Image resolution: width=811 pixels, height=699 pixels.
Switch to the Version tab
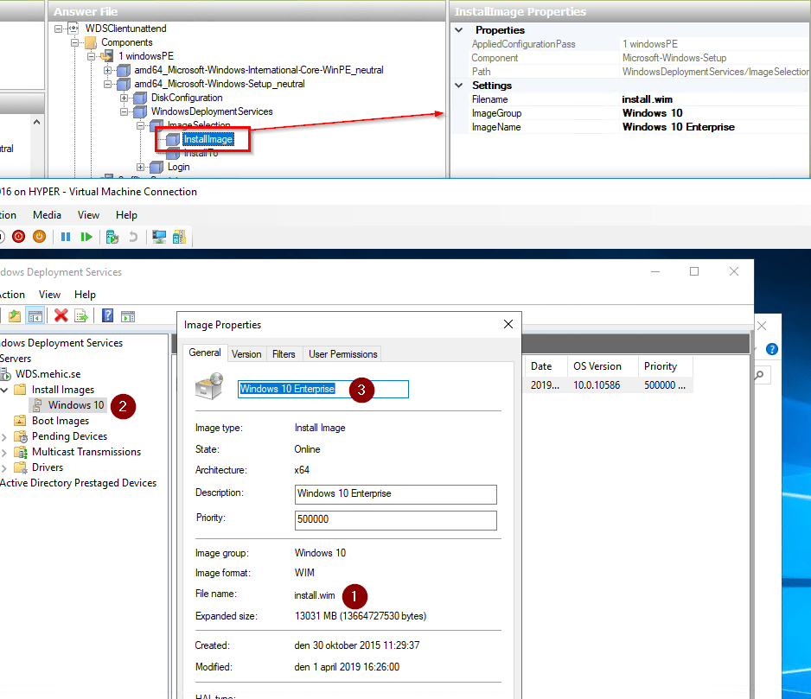coord(246,353)
